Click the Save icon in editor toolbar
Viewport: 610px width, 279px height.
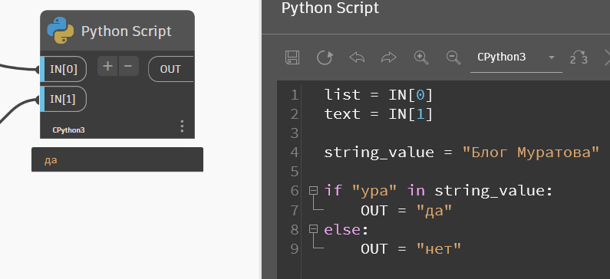click(292, 57)
